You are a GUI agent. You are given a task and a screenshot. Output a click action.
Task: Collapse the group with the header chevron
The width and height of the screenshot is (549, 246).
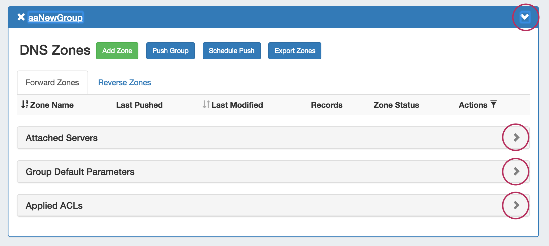pyautogui.click(x=525, y=17)
